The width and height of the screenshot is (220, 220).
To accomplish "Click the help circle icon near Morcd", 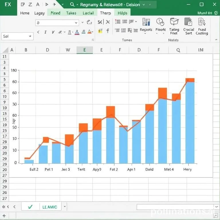I will coord(216,13).
